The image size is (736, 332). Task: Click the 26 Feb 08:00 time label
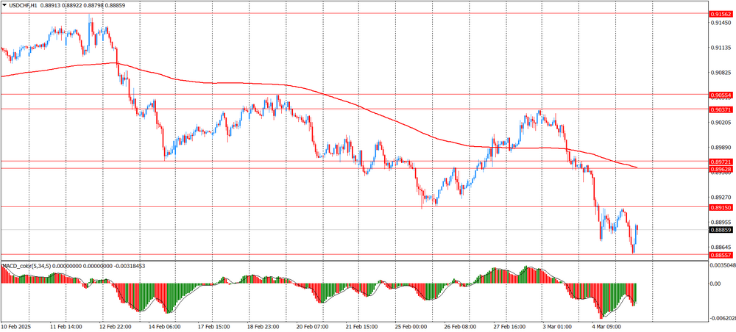460,325
